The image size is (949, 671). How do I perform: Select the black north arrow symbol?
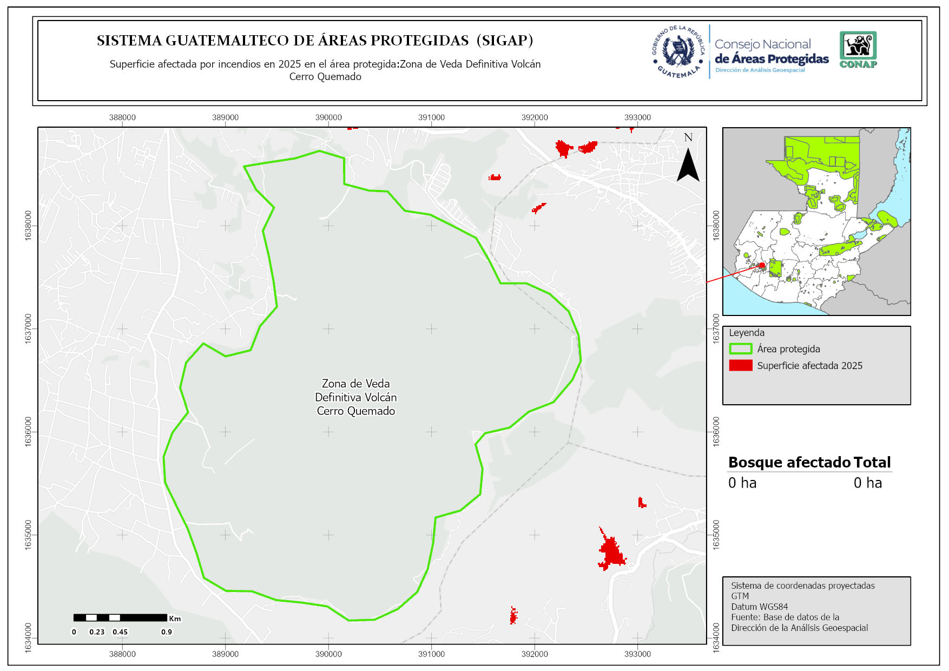(x=688, y=165)
